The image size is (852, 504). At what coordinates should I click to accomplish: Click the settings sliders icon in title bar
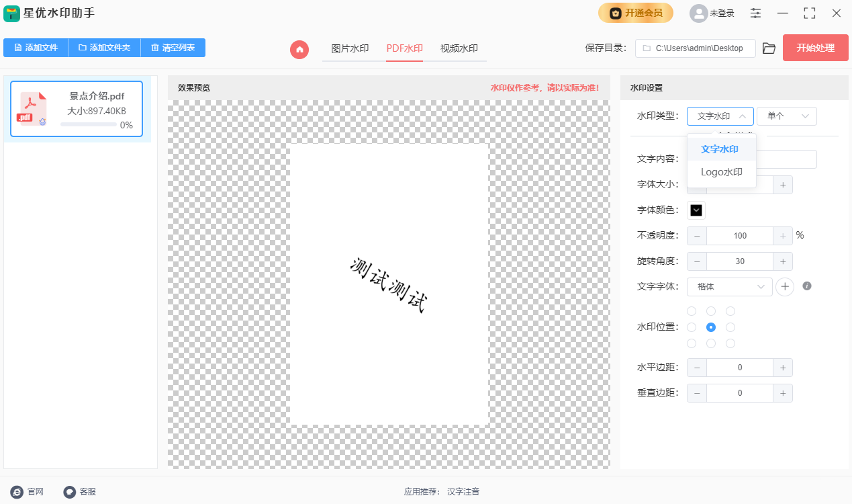pyautogui.click(x=756, y=13)
